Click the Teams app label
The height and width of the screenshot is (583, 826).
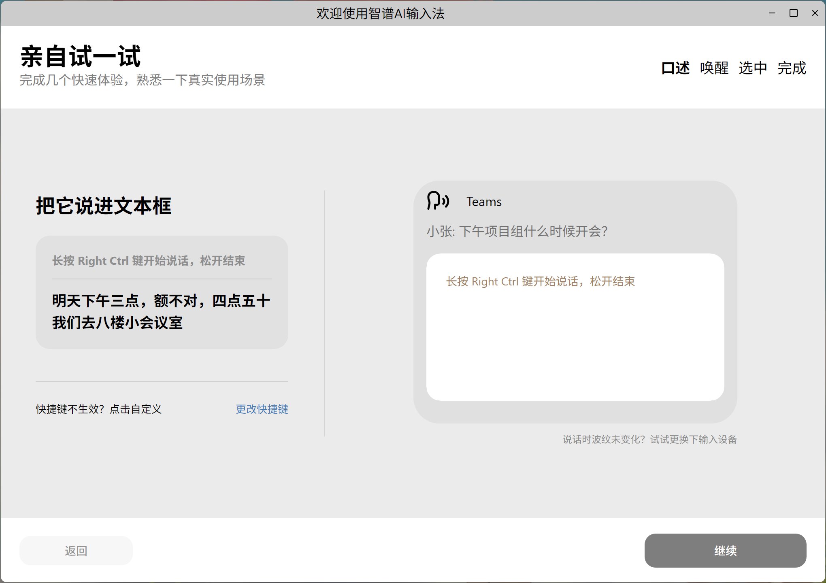point(484,202)
